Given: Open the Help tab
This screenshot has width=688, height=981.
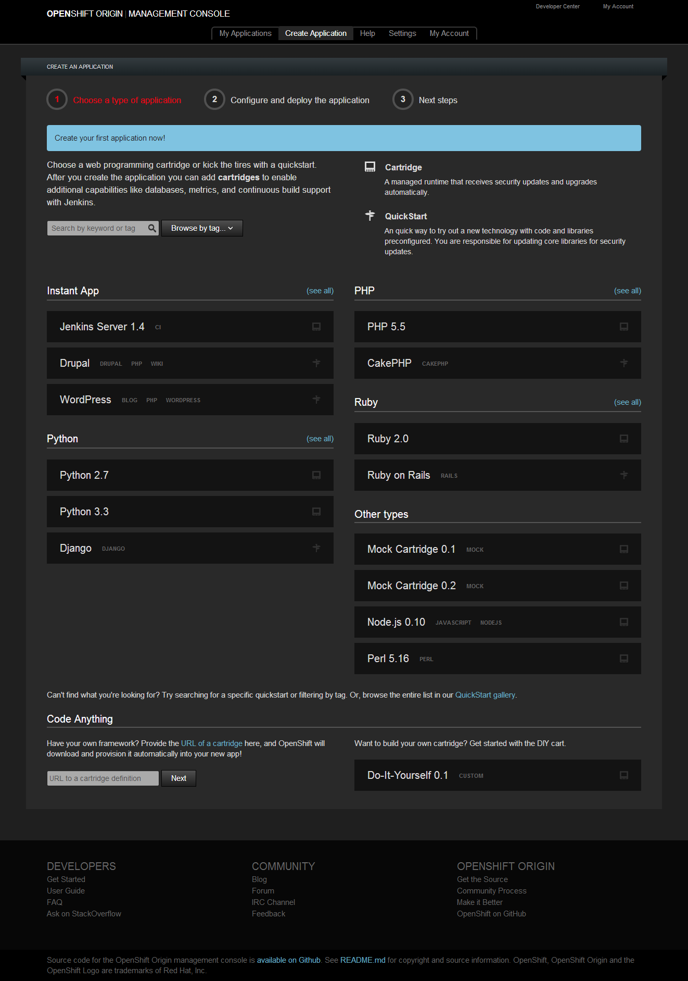Looking at the screenshot, I should pyautogui.click(x=367, y=33).
